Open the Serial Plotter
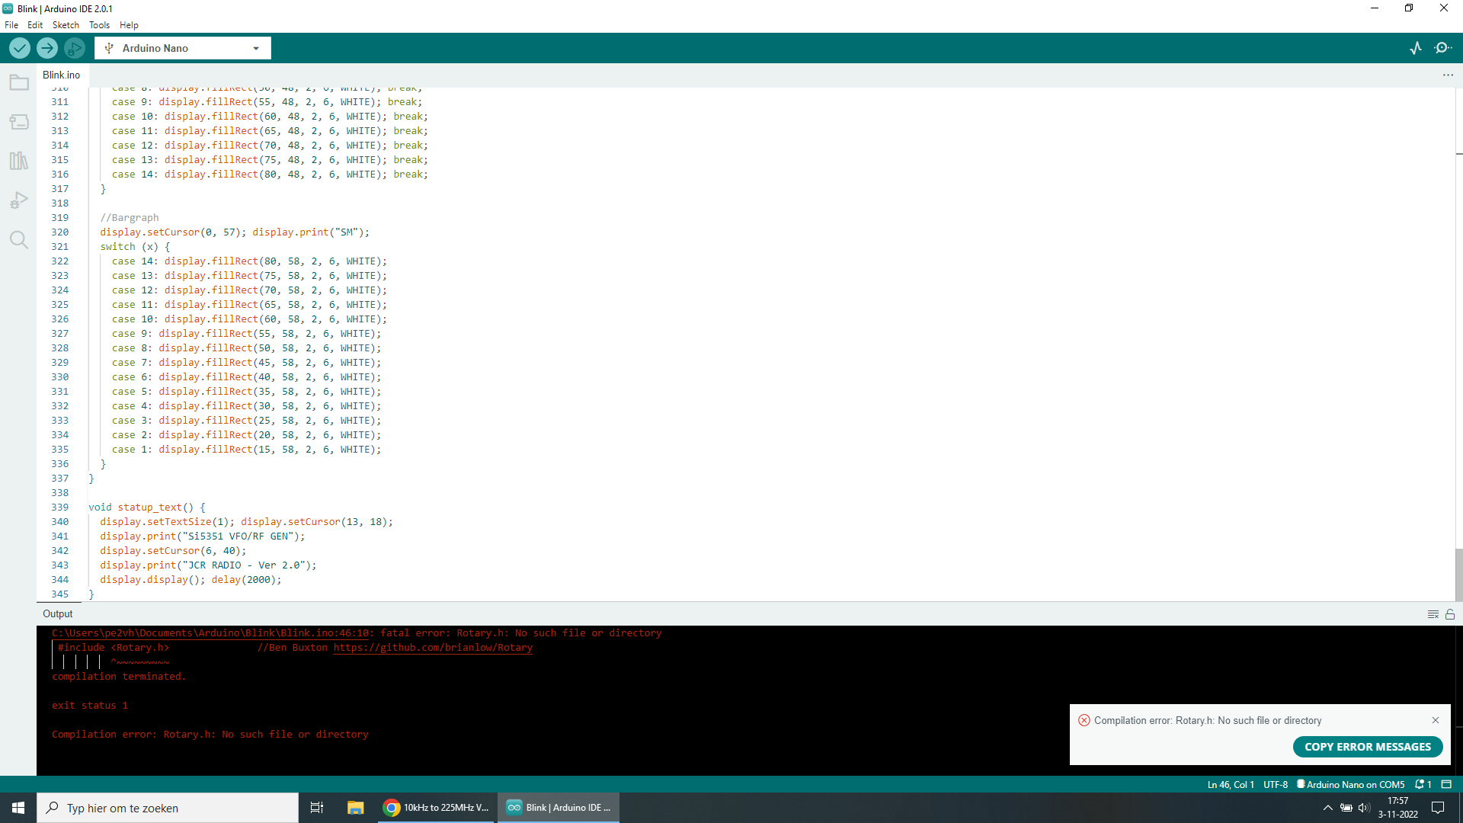 [x=1416, y=48]
